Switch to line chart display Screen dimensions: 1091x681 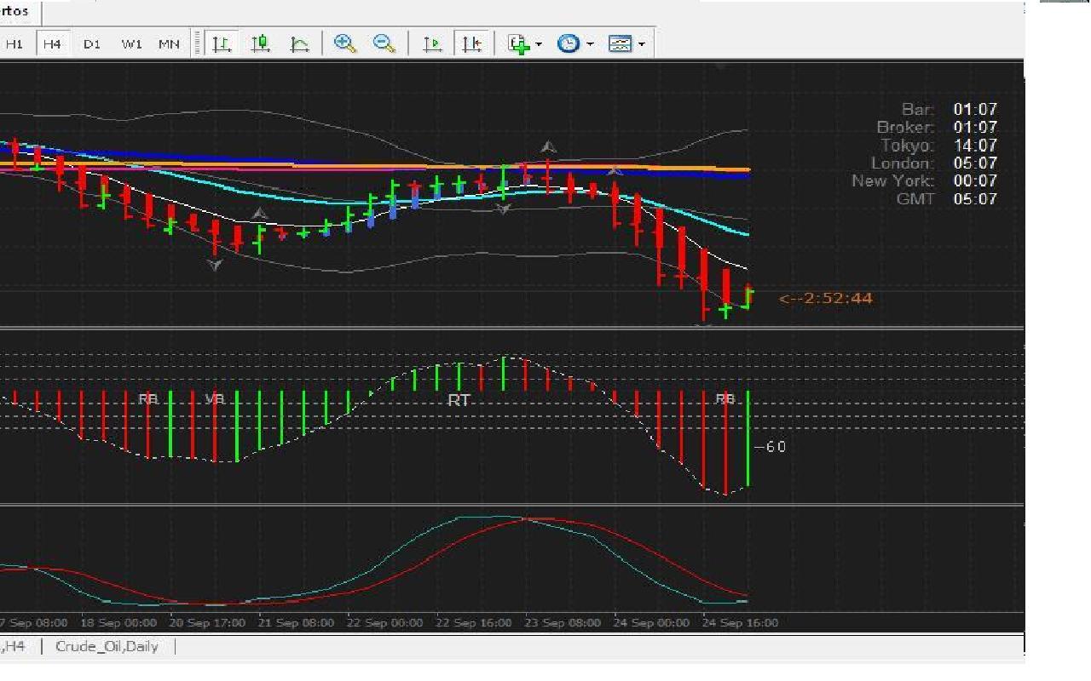tap(299, 44)
